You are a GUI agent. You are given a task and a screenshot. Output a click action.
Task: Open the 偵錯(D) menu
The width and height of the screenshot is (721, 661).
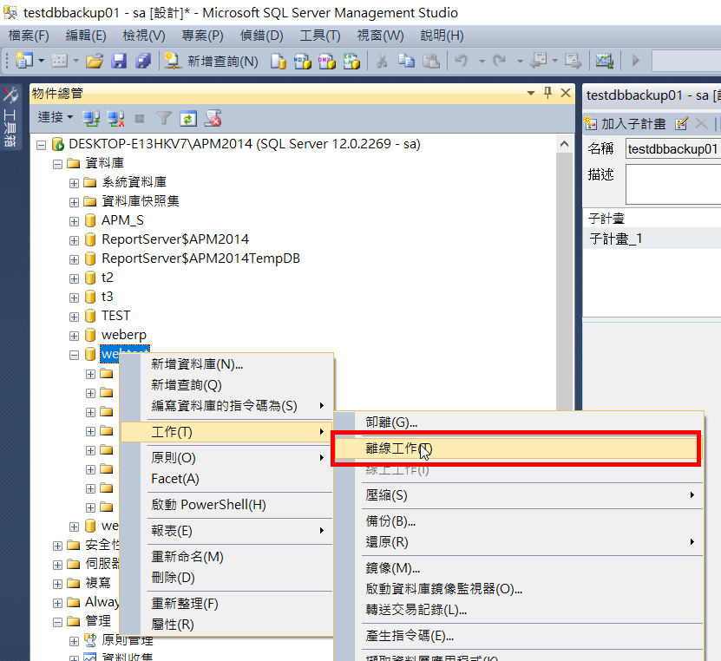tap(262, 36)
